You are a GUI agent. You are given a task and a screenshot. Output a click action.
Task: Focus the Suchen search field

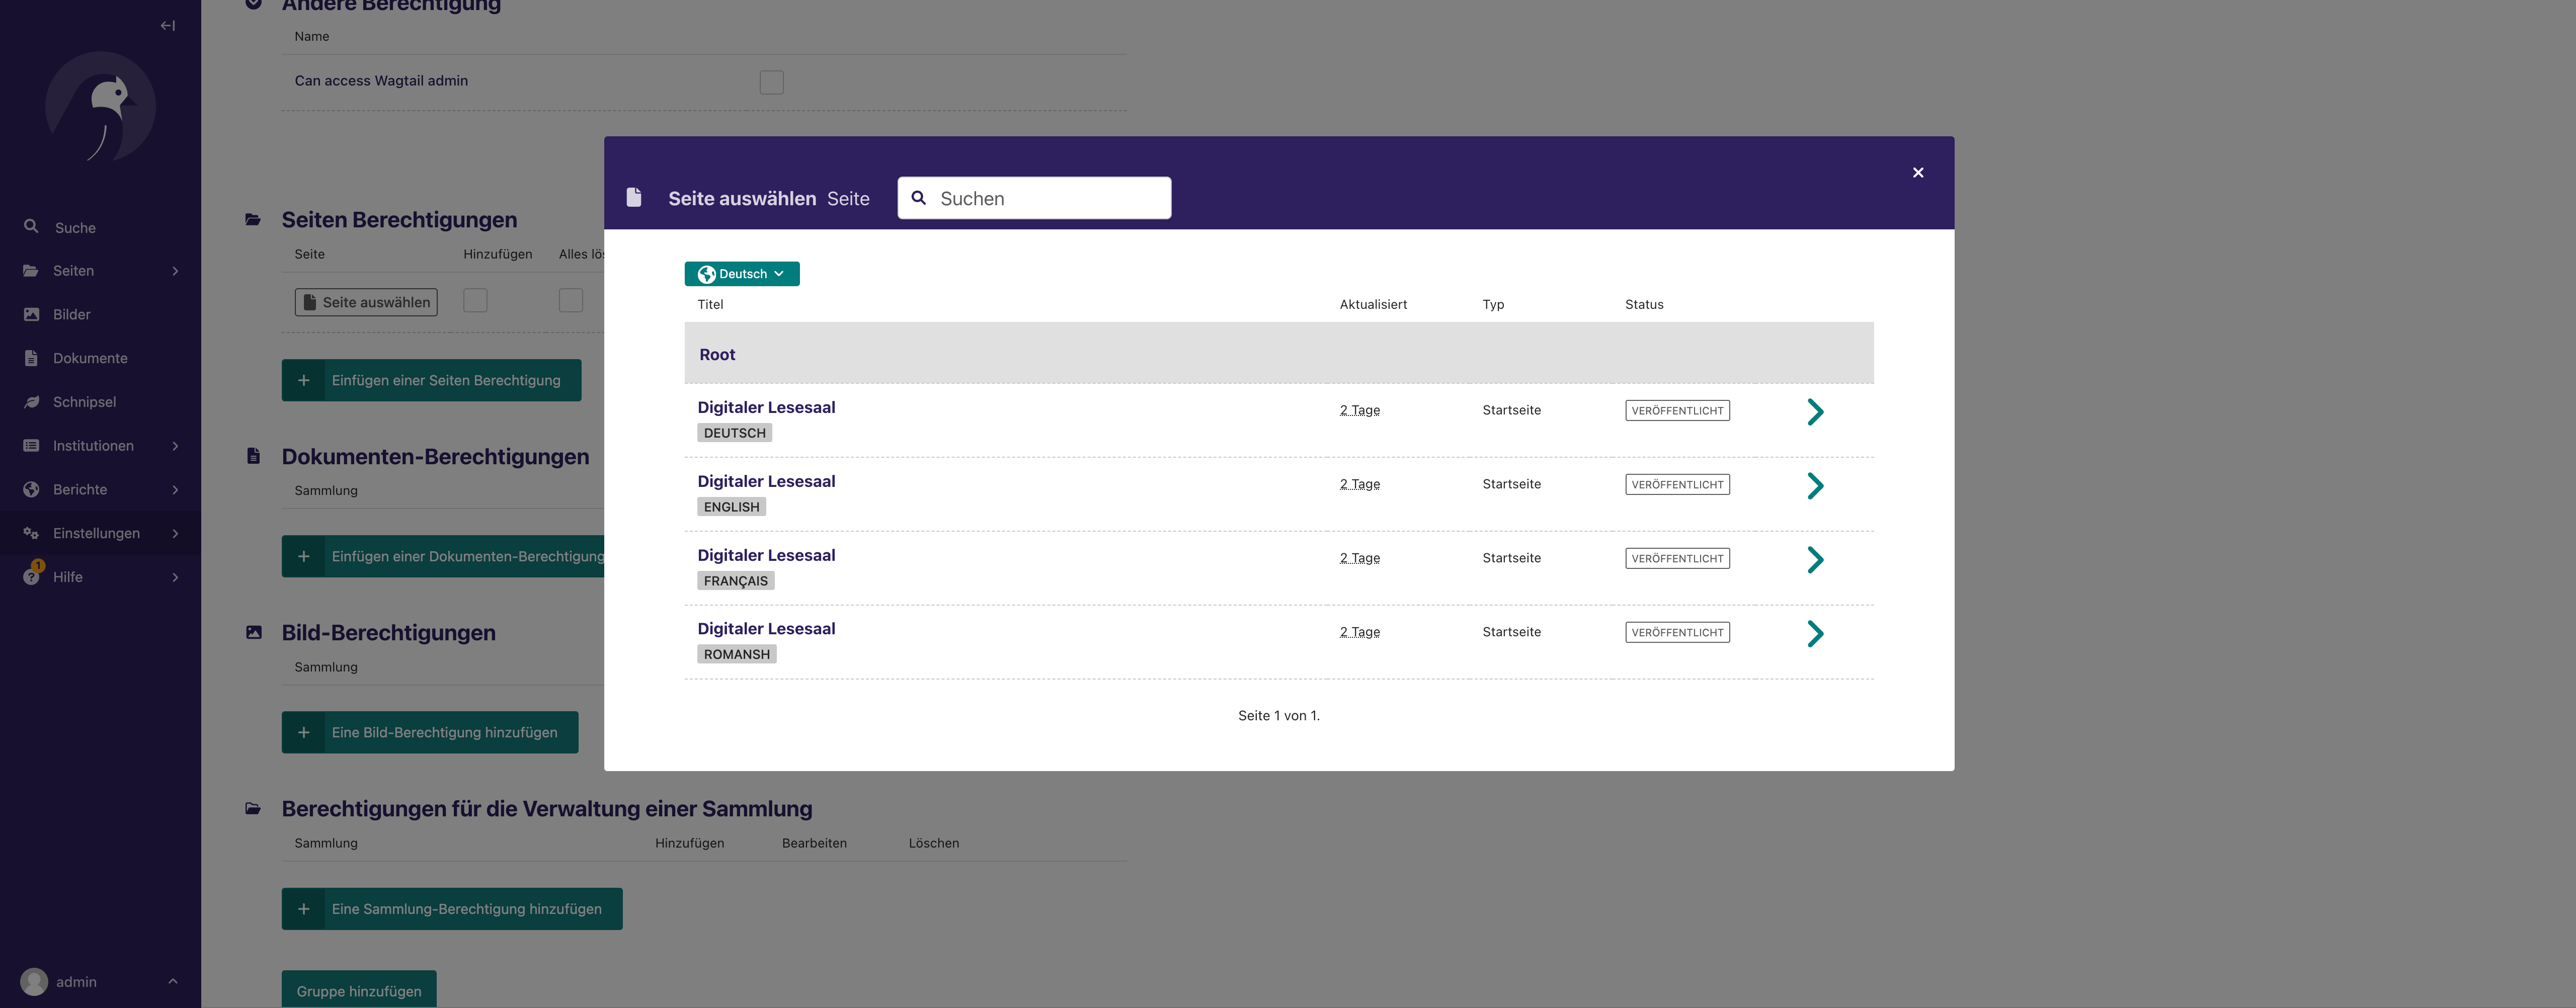[1034, 198]
